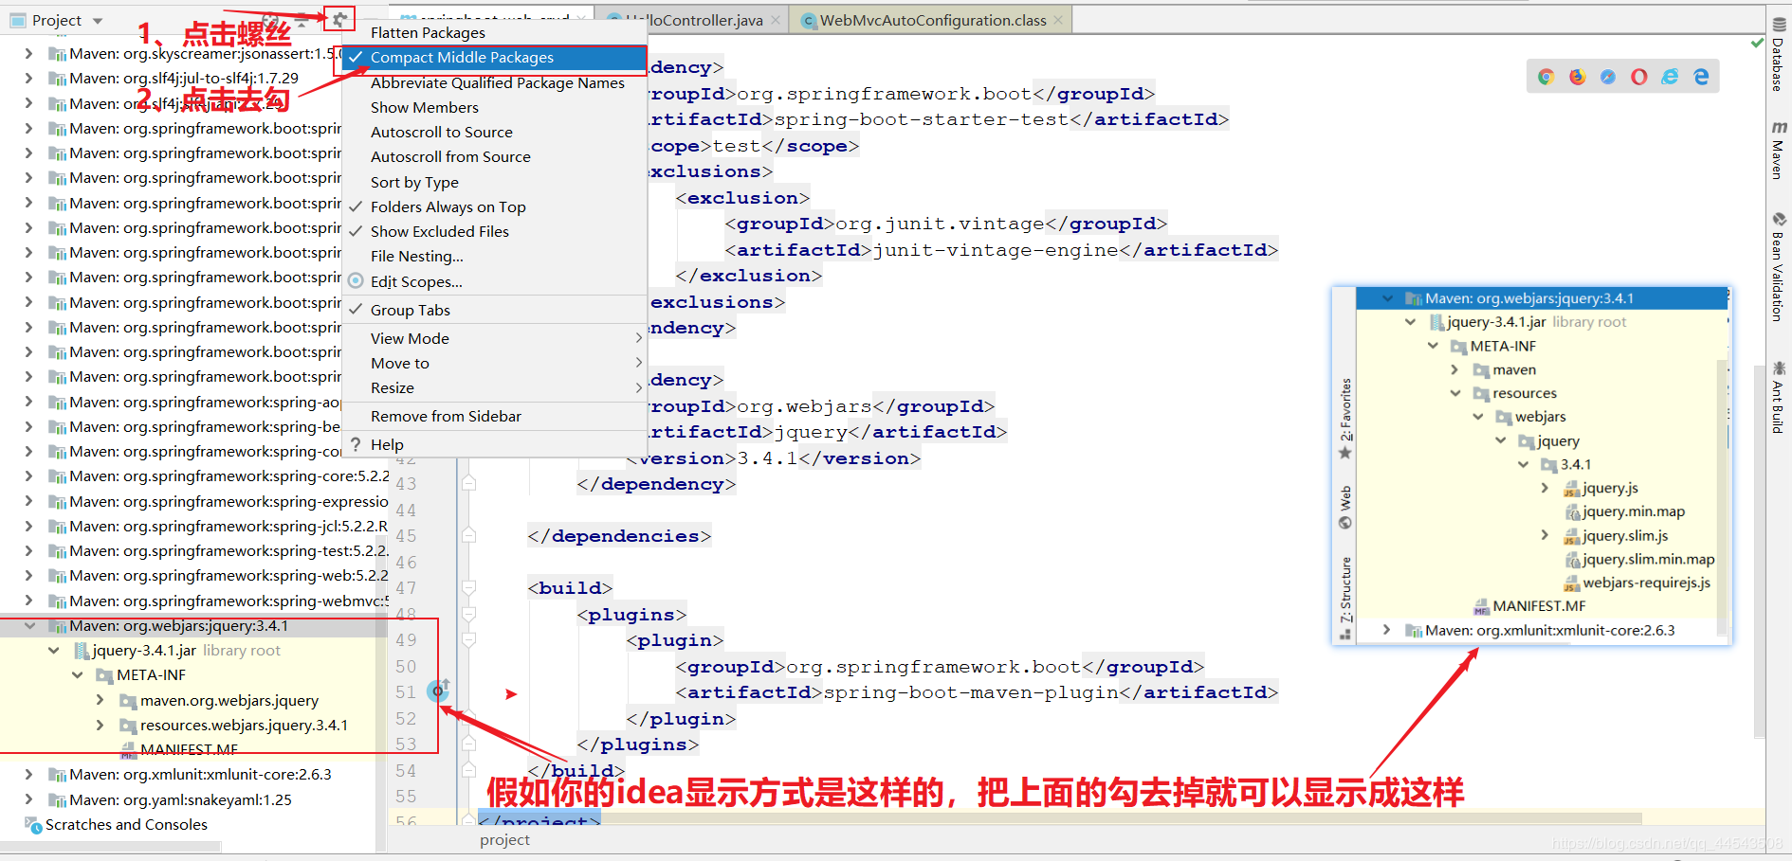Viewport: 1792px width, 861px height.
Task: Open the Project view dropdown arrow
Action: click(x=98, y=21)
